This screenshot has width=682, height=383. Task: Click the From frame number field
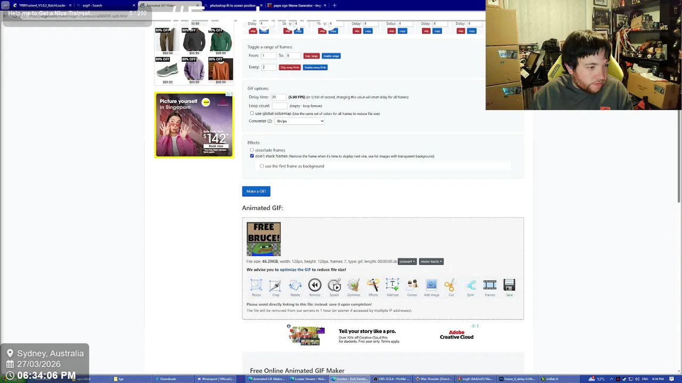pyautogui.click(x=269, y=56)
